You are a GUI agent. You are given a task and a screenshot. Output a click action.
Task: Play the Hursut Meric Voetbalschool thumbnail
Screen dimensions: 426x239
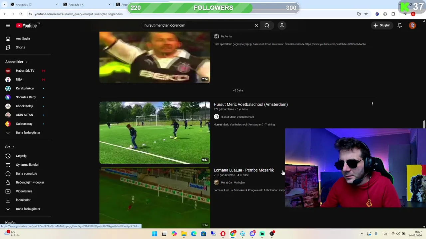pos(155,133)
